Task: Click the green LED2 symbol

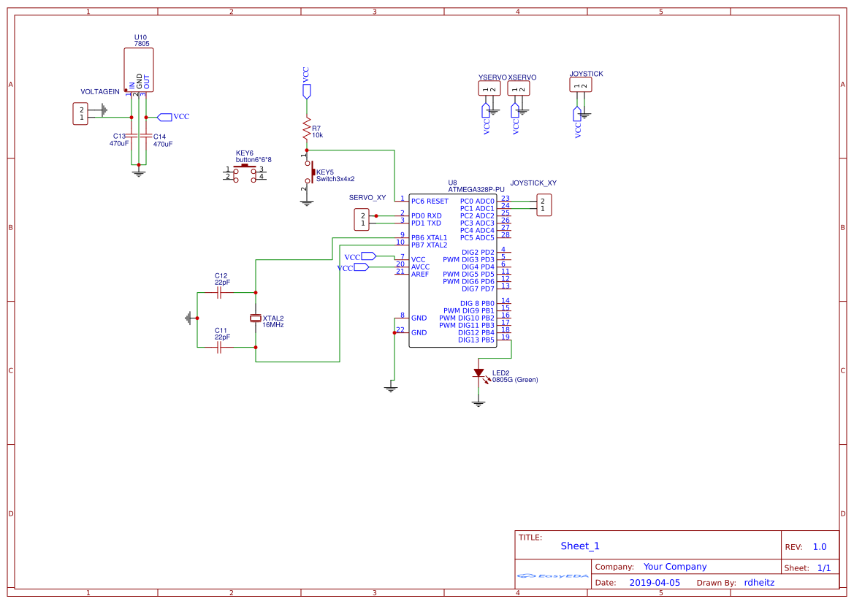Action: click(x=480, y=372)
